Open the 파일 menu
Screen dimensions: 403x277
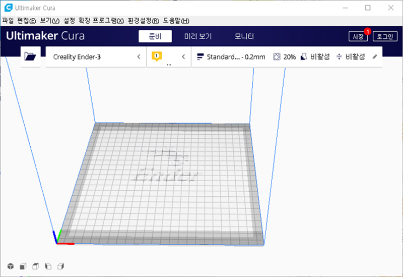point(8,21)
